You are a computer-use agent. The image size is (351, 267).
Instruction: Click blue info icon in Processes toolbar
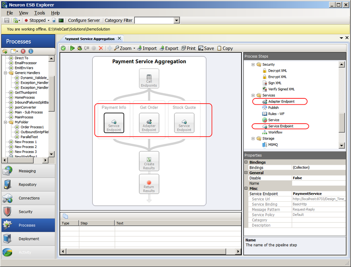(x=31, y=51)
